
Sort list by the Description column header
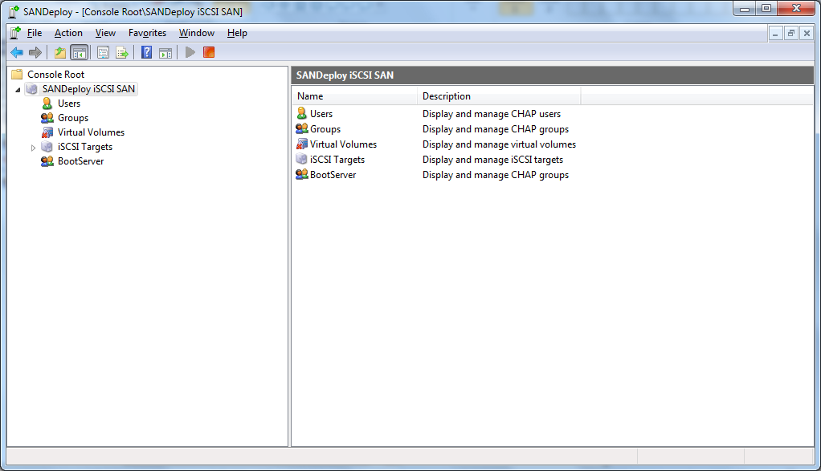[x=499, y=96]
